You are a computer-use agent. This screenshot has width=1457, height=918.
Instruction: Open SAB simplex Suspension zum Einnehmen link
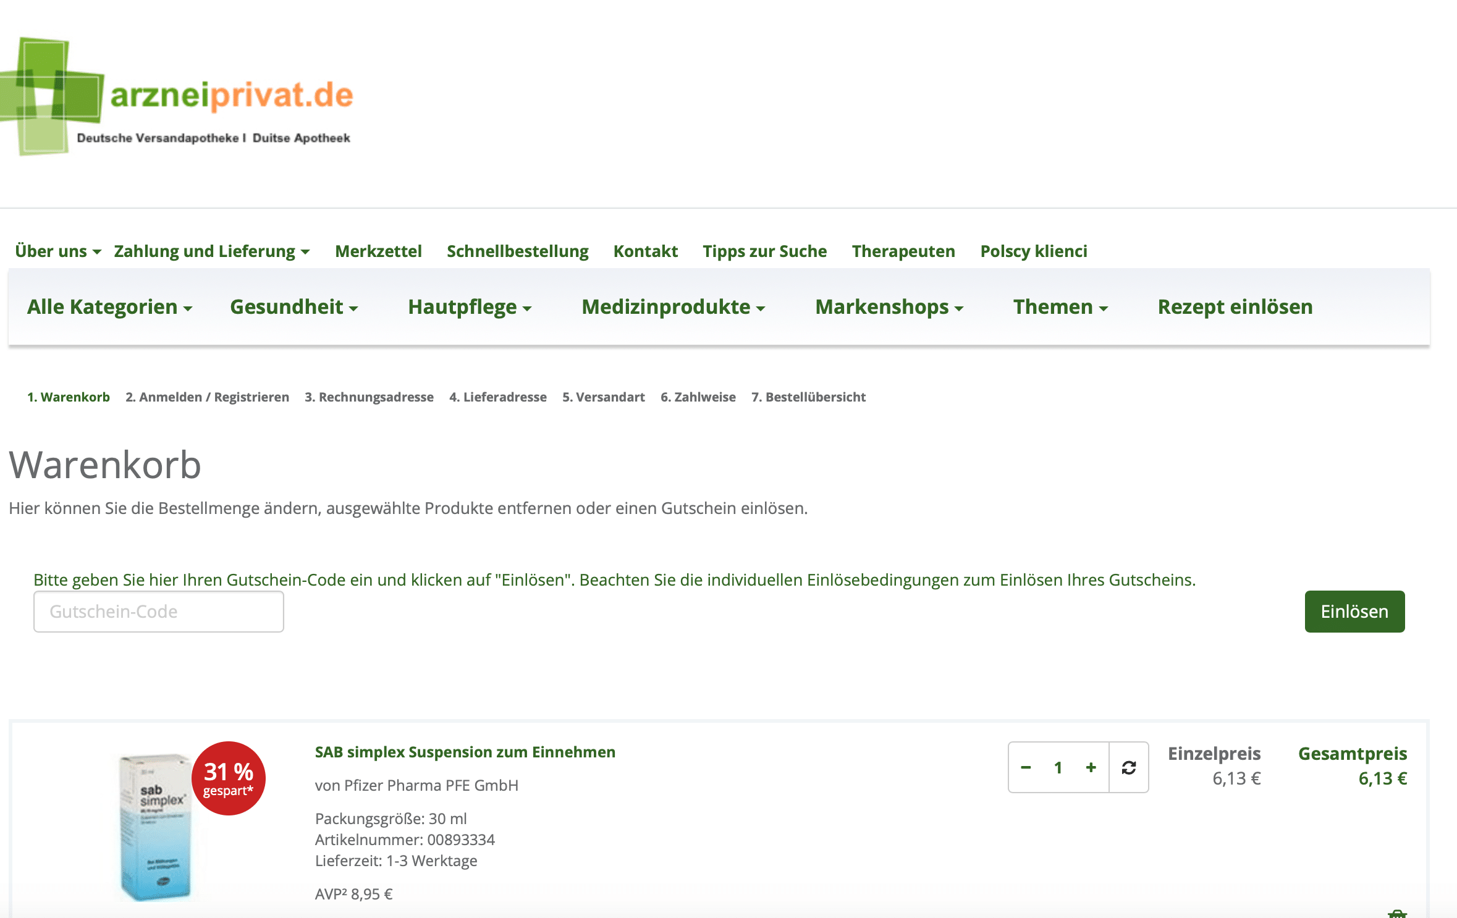pyautogui.click(x=465, y=752)
